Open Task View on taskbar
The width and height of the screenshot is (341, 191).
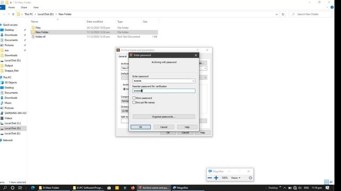(20, 188)
